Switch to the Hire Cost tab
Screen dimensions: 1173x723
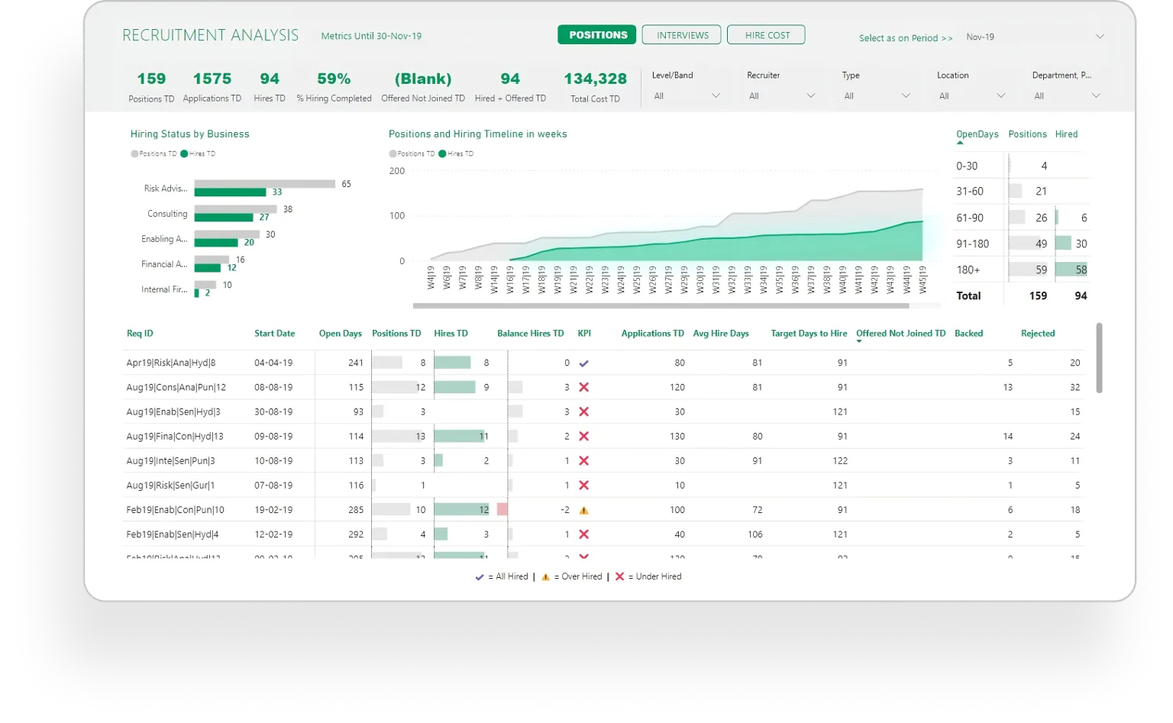[766, 35]
